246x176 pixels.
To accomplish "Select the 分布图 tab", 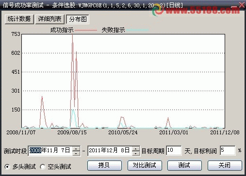I will 78,19.
